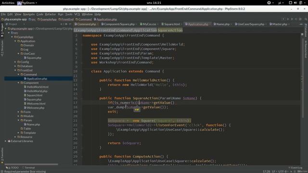The height and width of the screenshot is (173, 308).
Task: Open the VCS menu
Action: click(x=77, y=14)
